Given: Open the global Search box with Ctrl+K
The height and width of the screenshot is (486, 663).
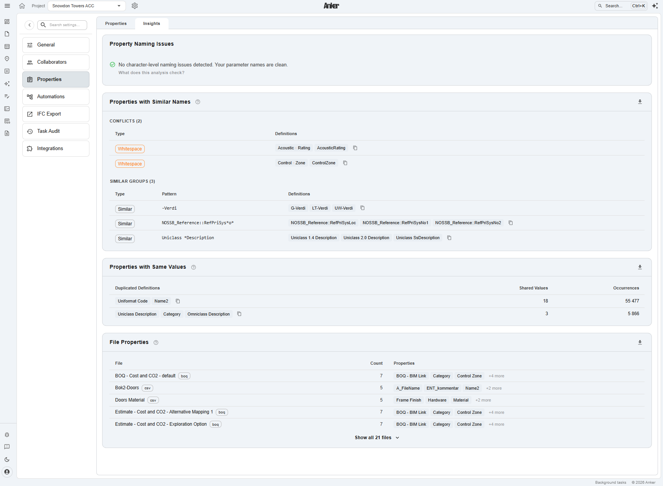Looking at the screenshot, I should [621, 6].
